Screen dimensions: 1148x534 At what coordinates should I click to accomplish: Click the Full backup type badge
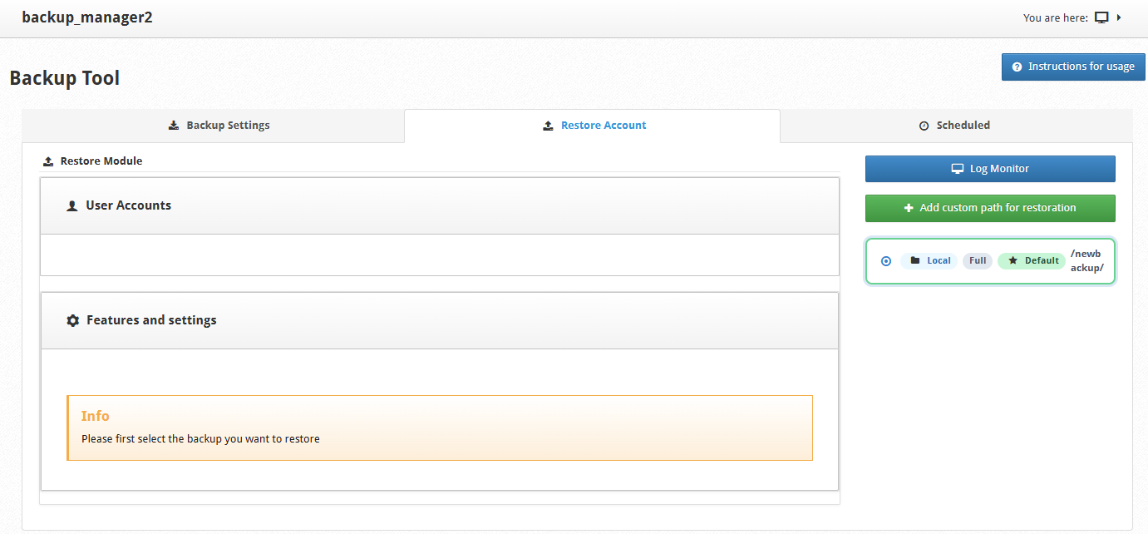978,261
